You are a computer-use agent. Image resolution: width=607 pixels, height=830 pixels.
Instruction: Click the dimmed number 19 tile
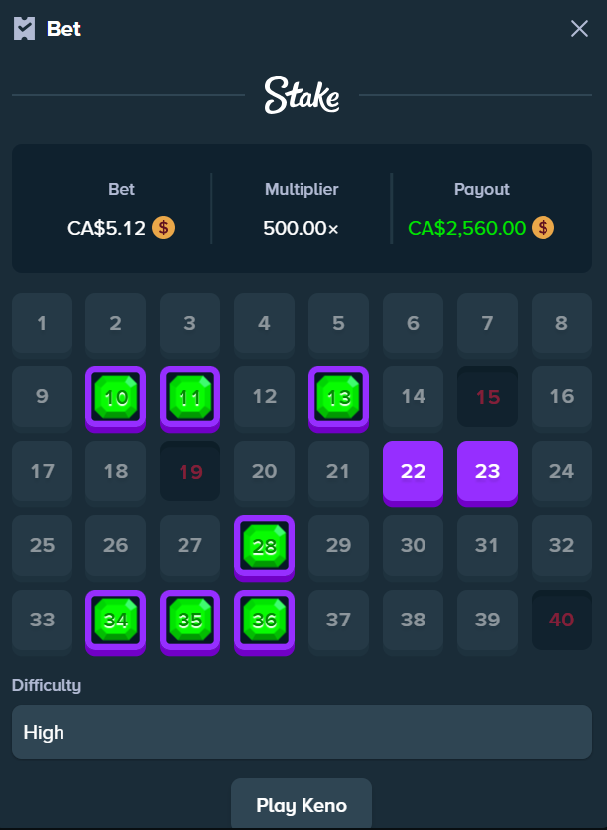point(189,471)
